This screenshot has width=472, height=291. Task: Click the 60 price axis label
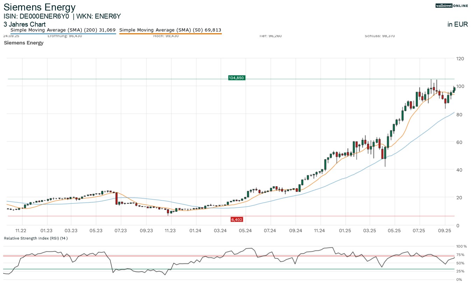click(460, 142)
